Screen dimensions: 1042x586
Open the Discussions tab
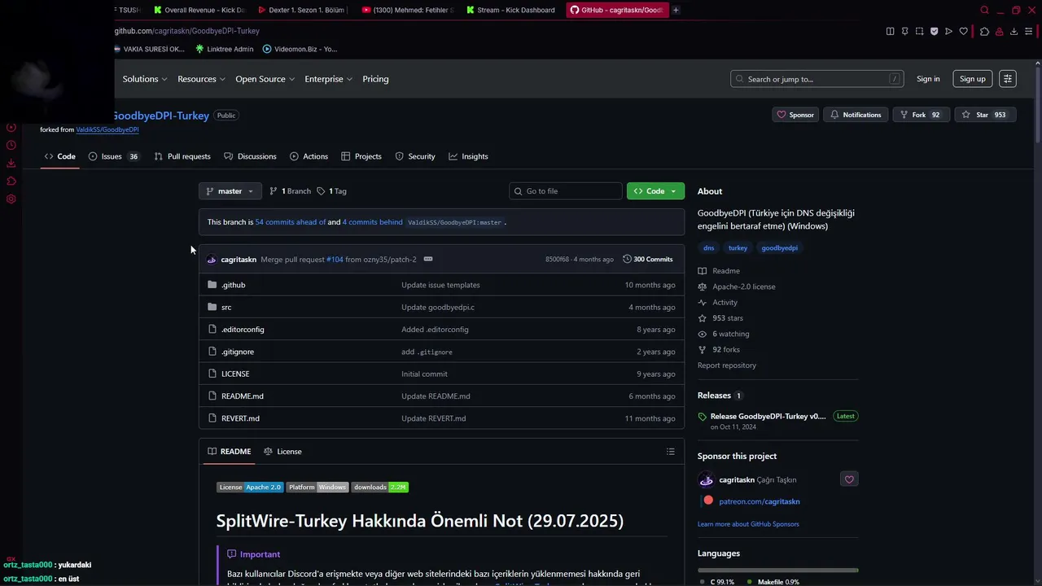point(250,156)
